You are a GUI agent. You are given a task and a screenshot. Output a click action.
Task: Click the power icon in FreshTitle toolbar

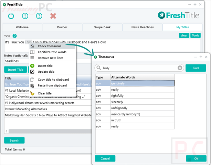click(11, 16)
